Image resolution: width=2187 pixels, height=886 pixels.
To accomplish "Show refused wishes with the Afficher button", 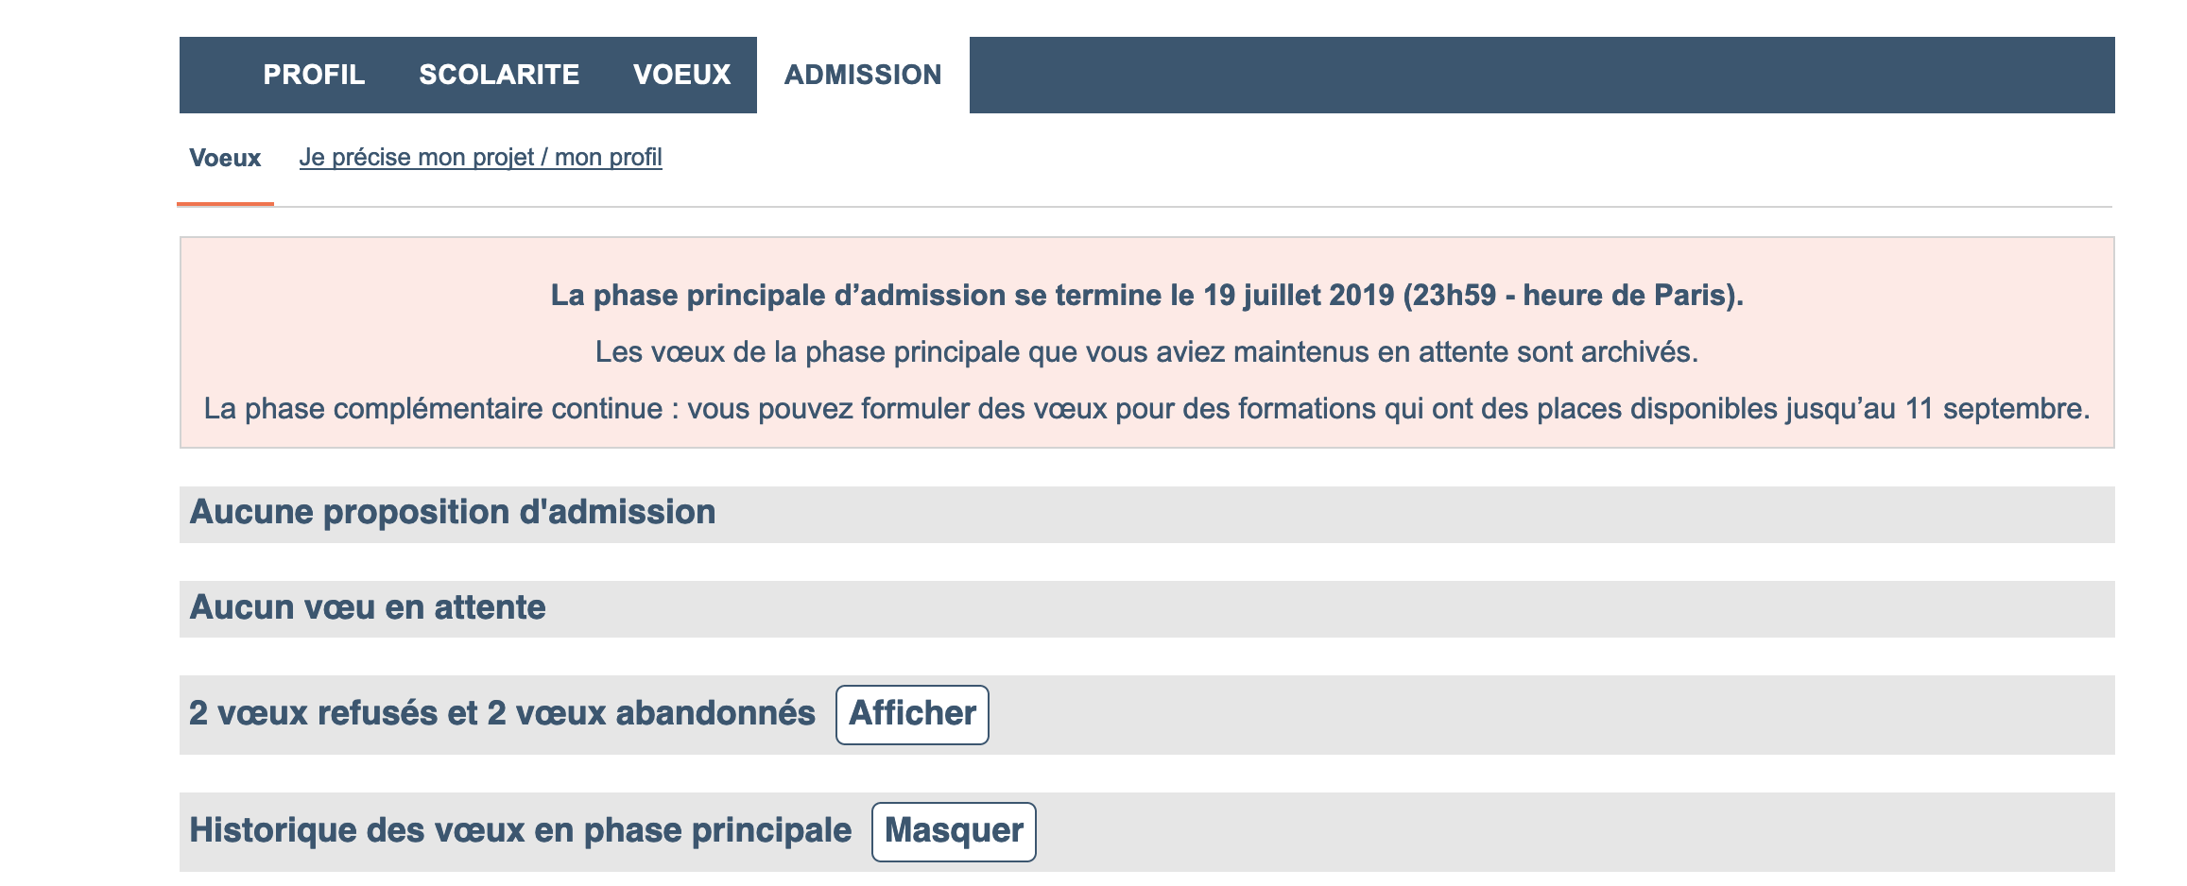I will pyautogui.click(x=912, y=714).
